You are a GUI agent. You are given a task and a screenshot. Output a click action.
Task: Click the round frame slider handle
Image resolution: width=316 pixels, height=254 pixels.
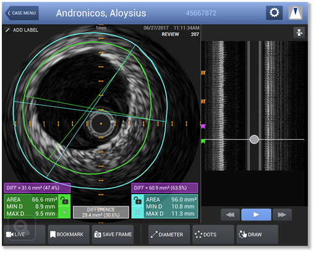click(254, 140)
